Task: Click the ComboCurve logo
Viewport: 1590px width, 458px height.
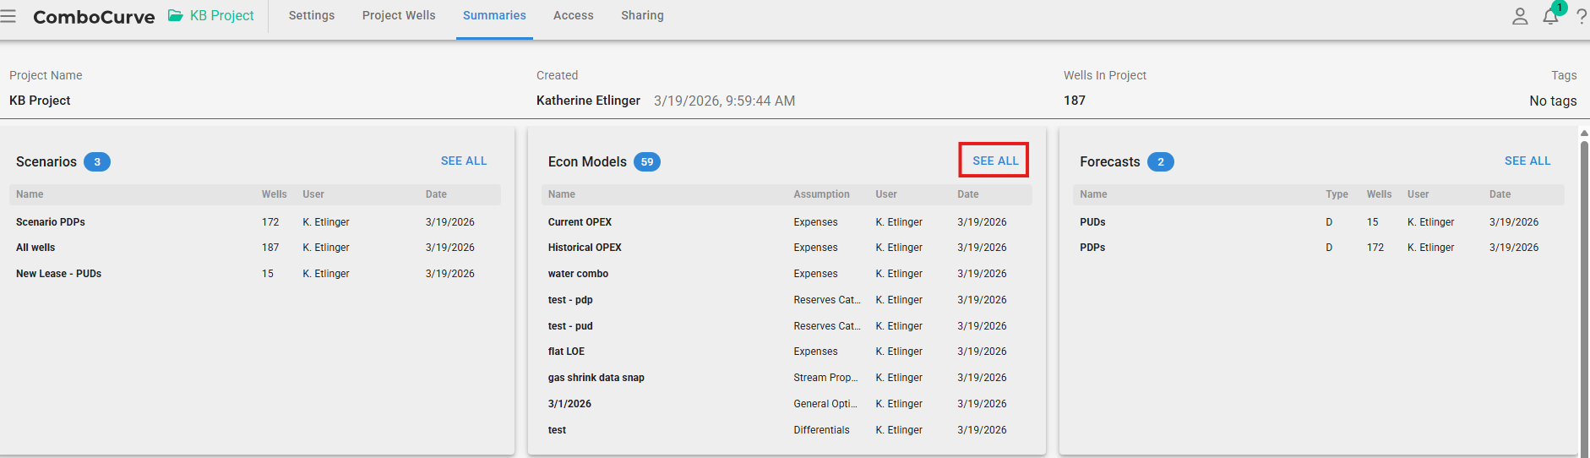Action: pyautogui.click(x=94, y=17)
